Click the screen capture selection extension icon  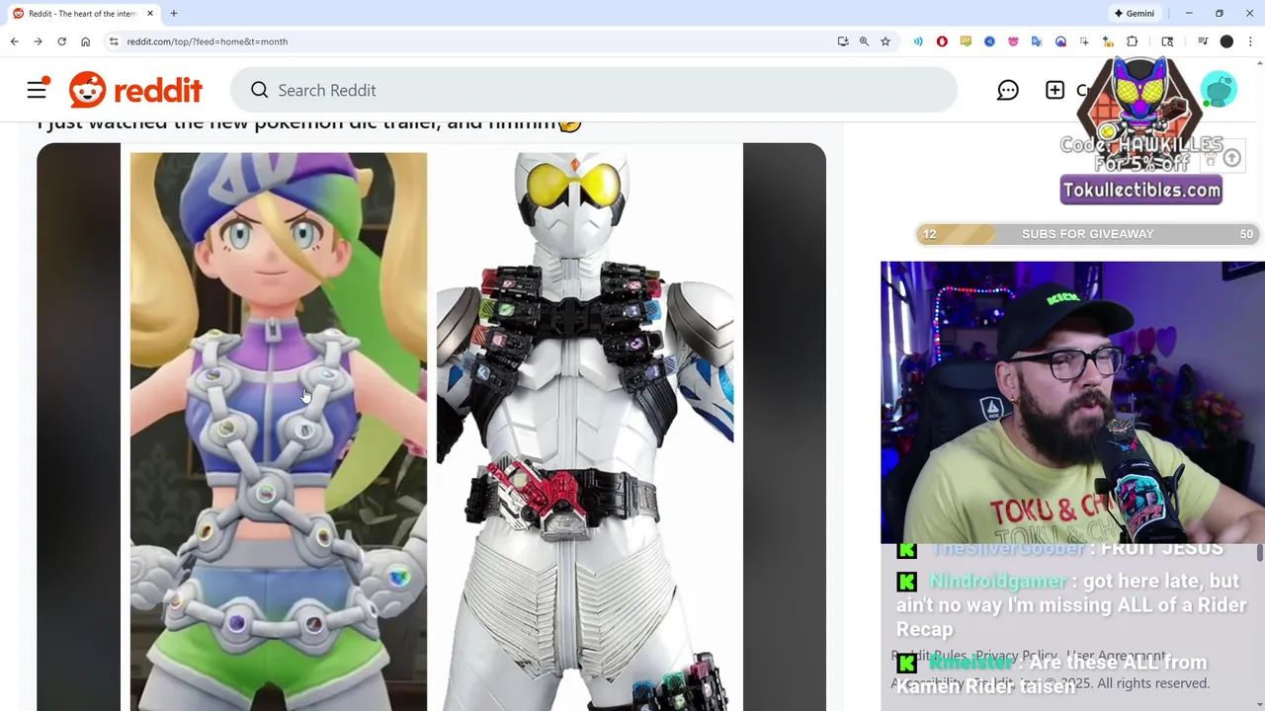(1084, 41)
